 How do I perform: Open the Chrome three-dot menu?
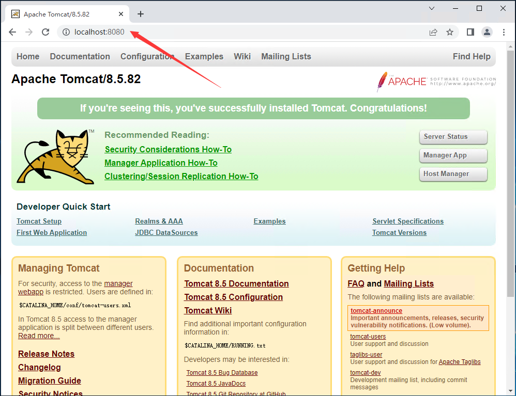coord(504,32)
